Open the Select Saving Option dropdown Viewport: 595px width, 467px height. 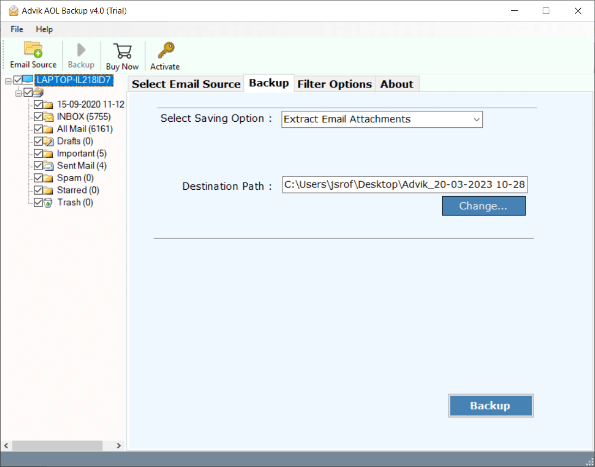point(382,120)
